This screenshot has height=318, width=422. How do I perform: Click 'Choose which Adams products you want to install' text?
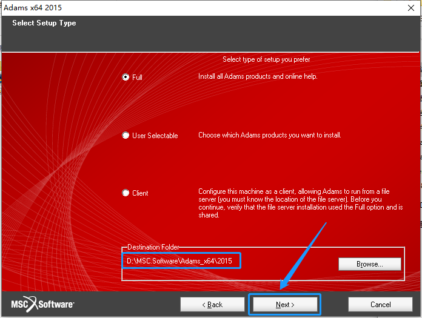point(270,135)
